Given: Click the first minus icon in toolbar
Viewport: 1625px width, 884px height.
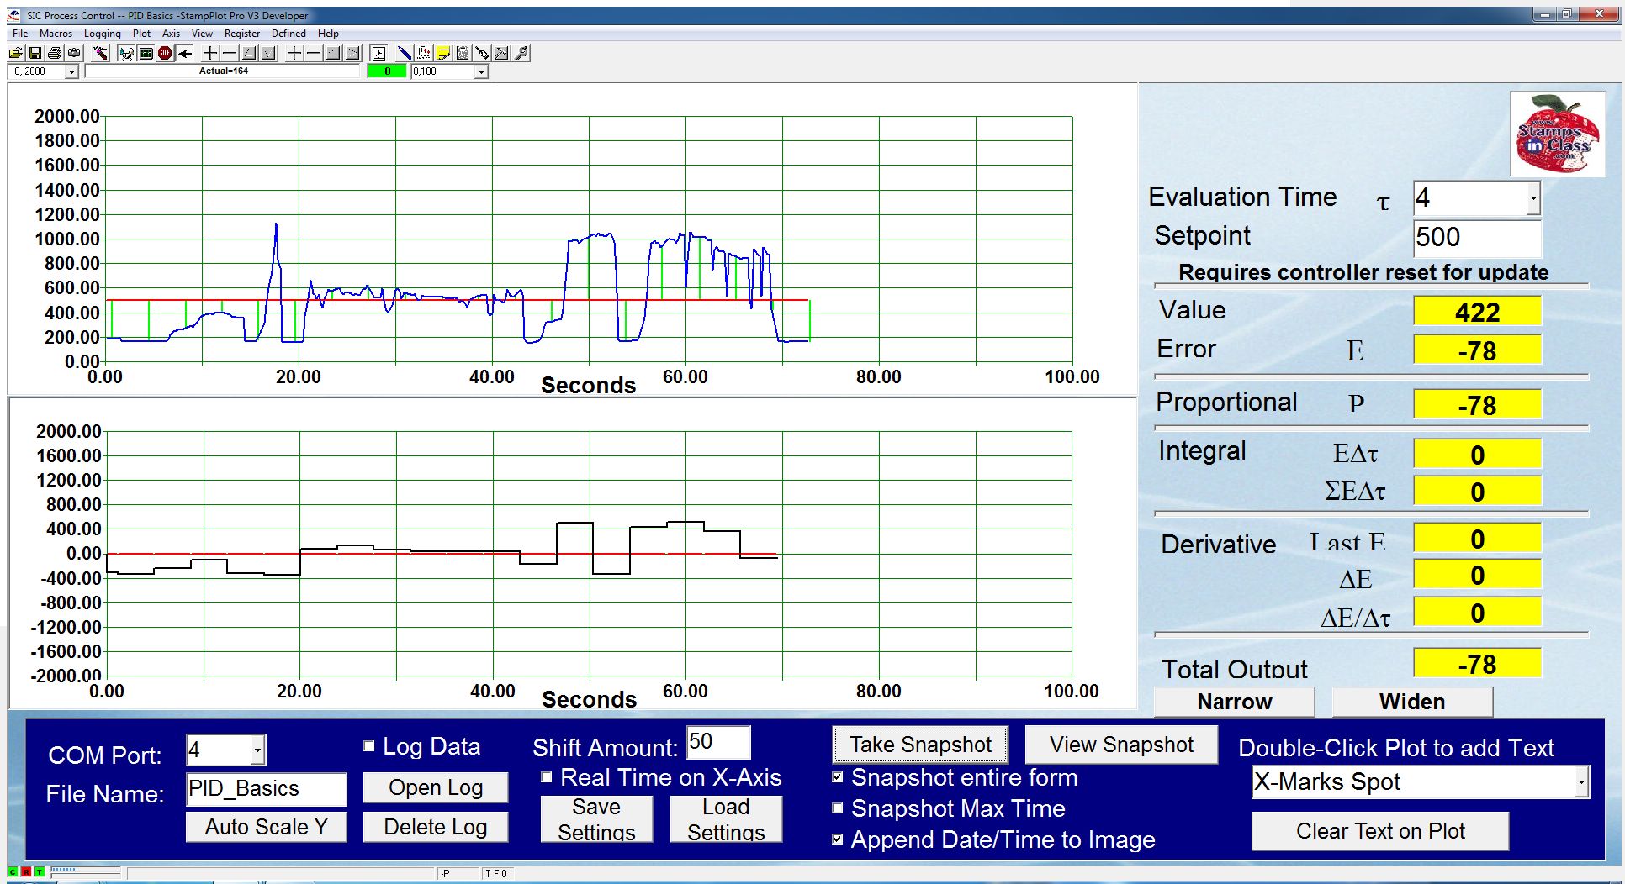Looking at the screenshot, I should click(x=230, y=53).
